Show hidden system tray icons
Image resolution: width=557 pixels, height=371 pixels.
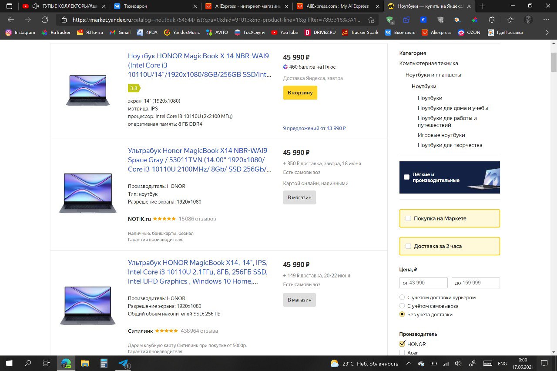click(x=409, y=363)
